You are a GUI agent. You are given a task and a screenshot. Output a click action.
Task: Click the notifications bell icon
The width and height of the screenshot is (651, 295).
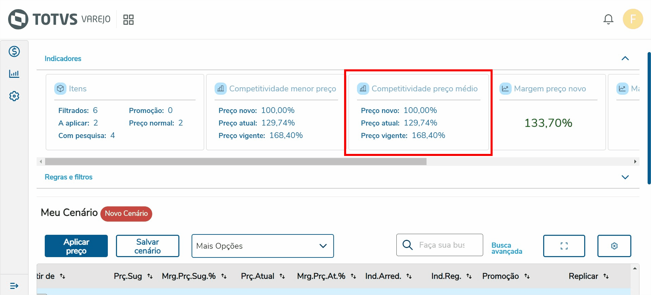click(x=608, y=19)
